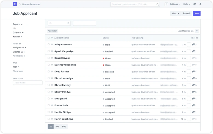The height and width of the screenshot is (134, 213).
Task: Open Hardik Pithiya applicant record
Action: pos(62,112)
